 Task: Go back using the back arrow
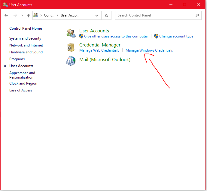pyautogui.click(x=7, y=15)
